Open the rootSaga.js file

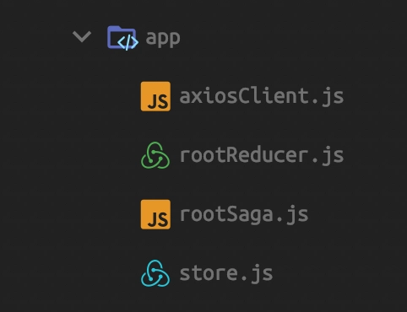point(244,215)
